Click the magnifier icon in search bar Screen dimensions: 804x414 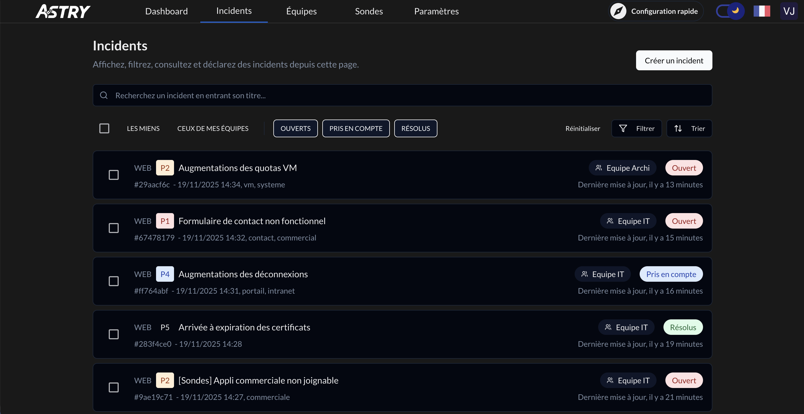coord(104,95)
